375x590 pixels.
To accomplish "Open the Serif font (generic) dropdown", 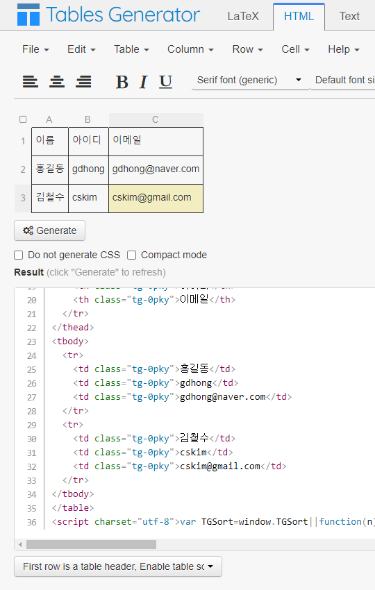I will tap(249, 80).
